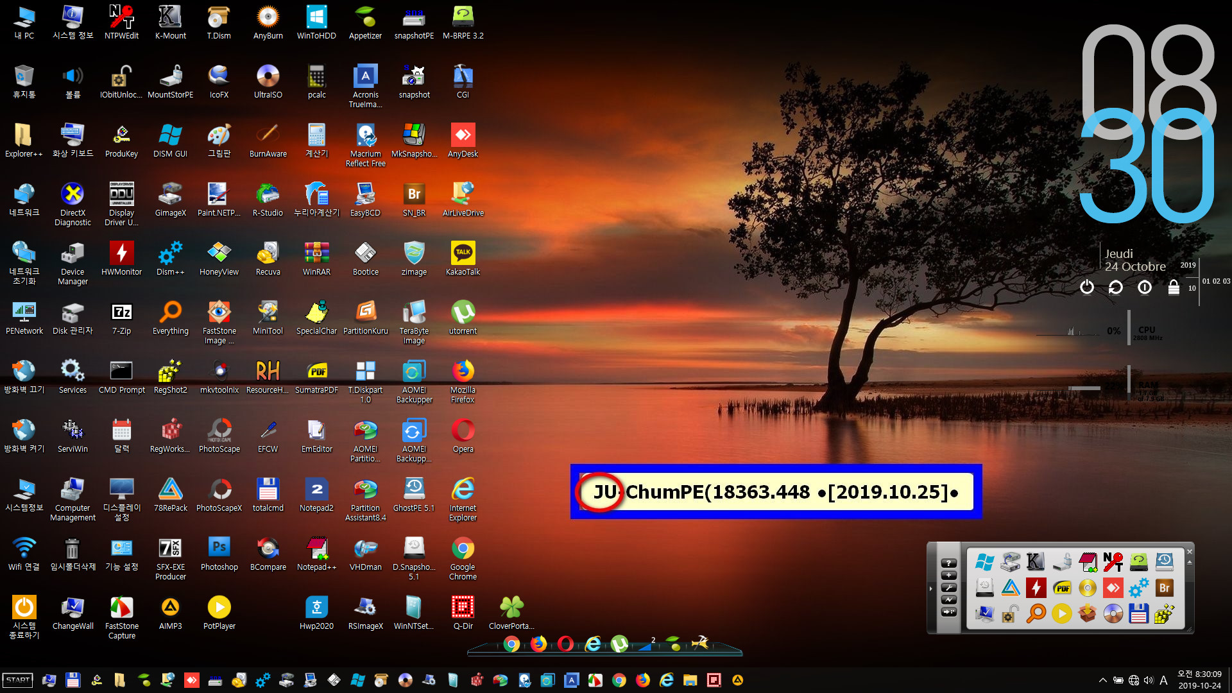Select the IcoFX desktop icon
The width and height of the screenshot is (1232, 693).
click(x=219, y=81)
